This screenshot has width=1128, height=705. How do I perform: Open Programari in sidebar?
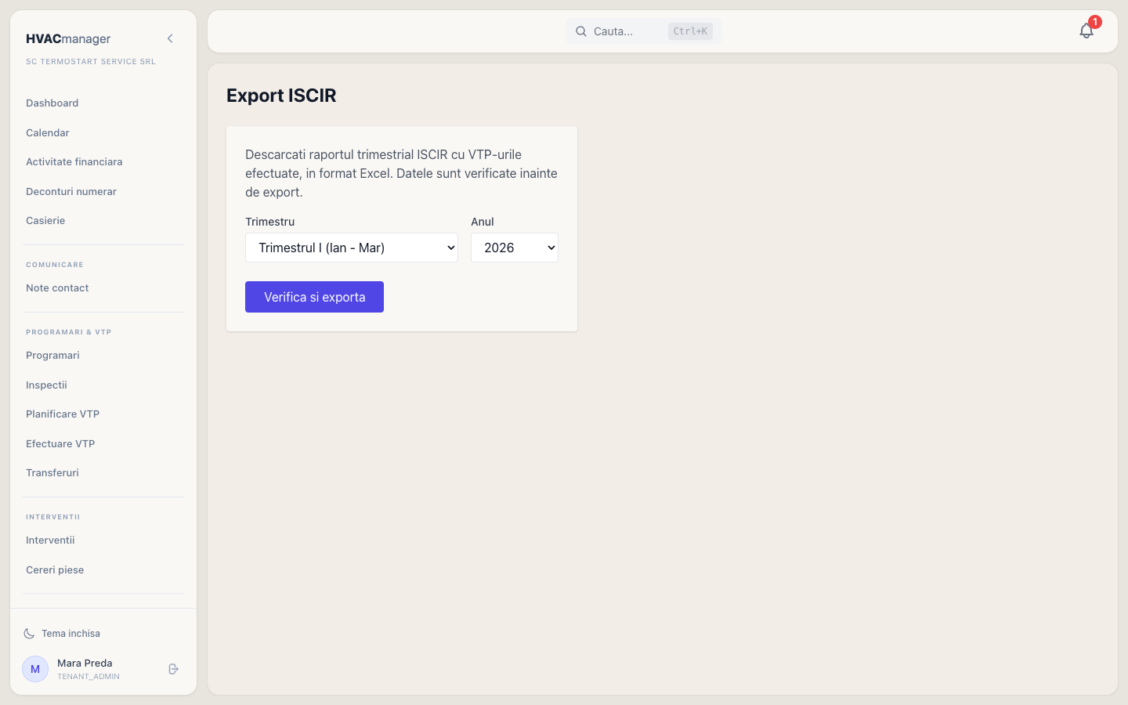coord(52,355)
